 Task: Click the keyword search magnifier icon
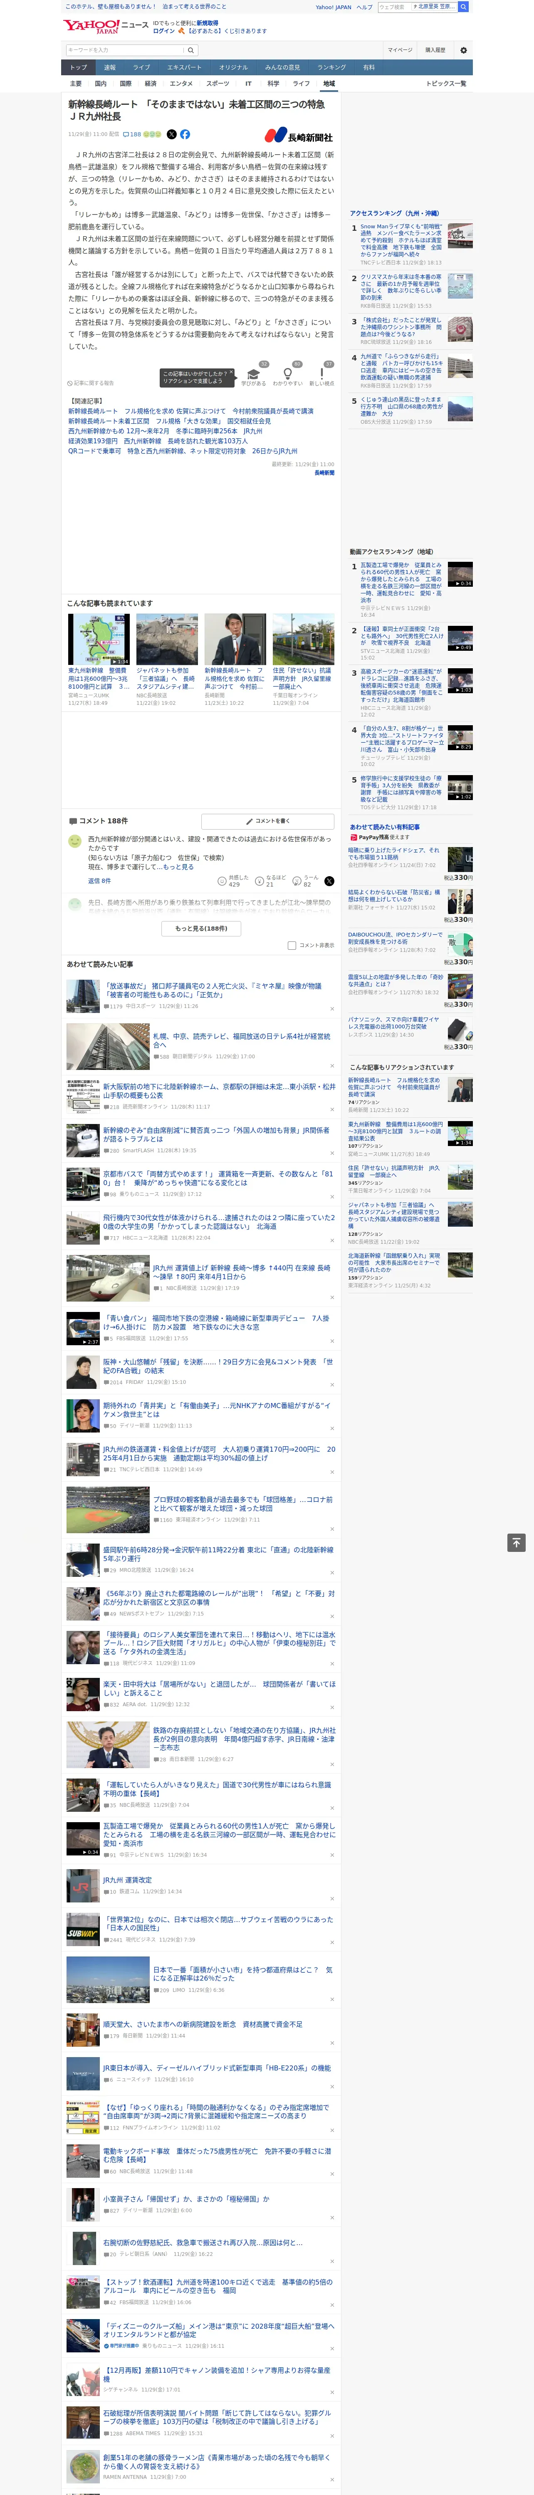click(x=191, y=50)
